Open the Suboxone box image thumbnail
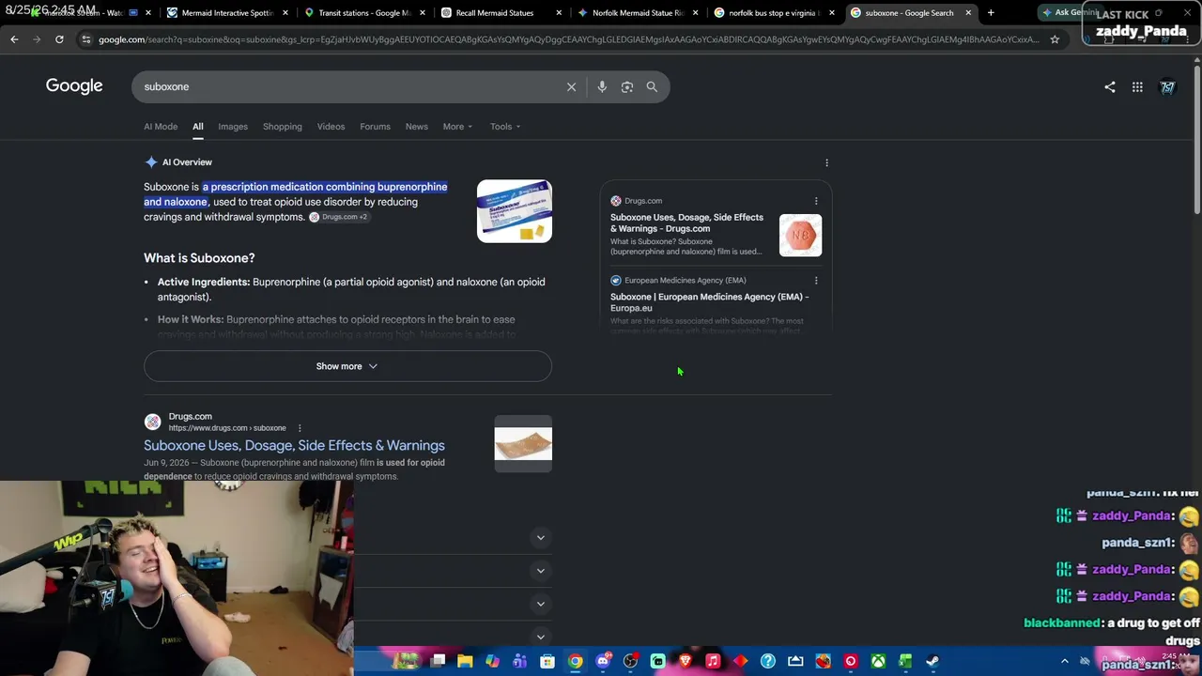 [515, 211]
